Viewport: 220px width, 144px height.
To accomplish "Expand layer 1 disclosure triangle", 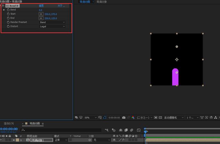I will click(14, 140).
